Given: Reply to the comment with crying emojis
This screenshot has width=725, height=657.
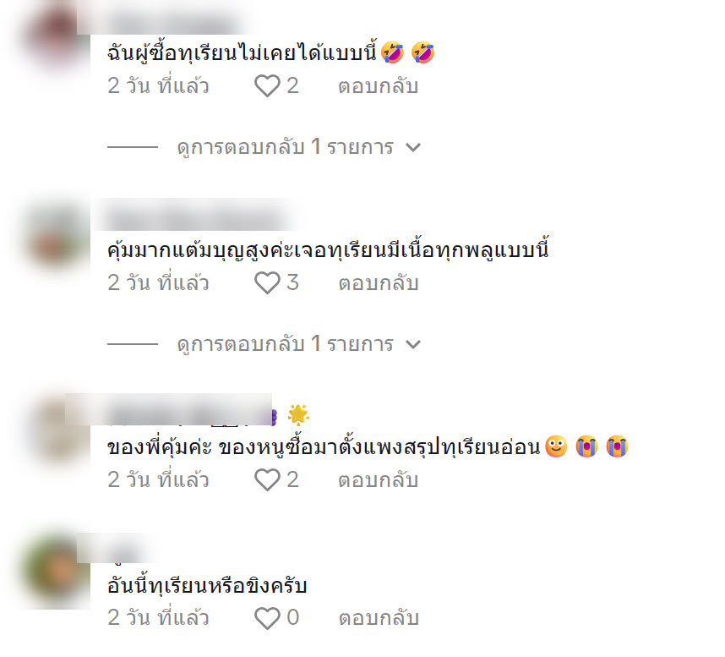Looking at the screenshot, I should tap(379, 480).
